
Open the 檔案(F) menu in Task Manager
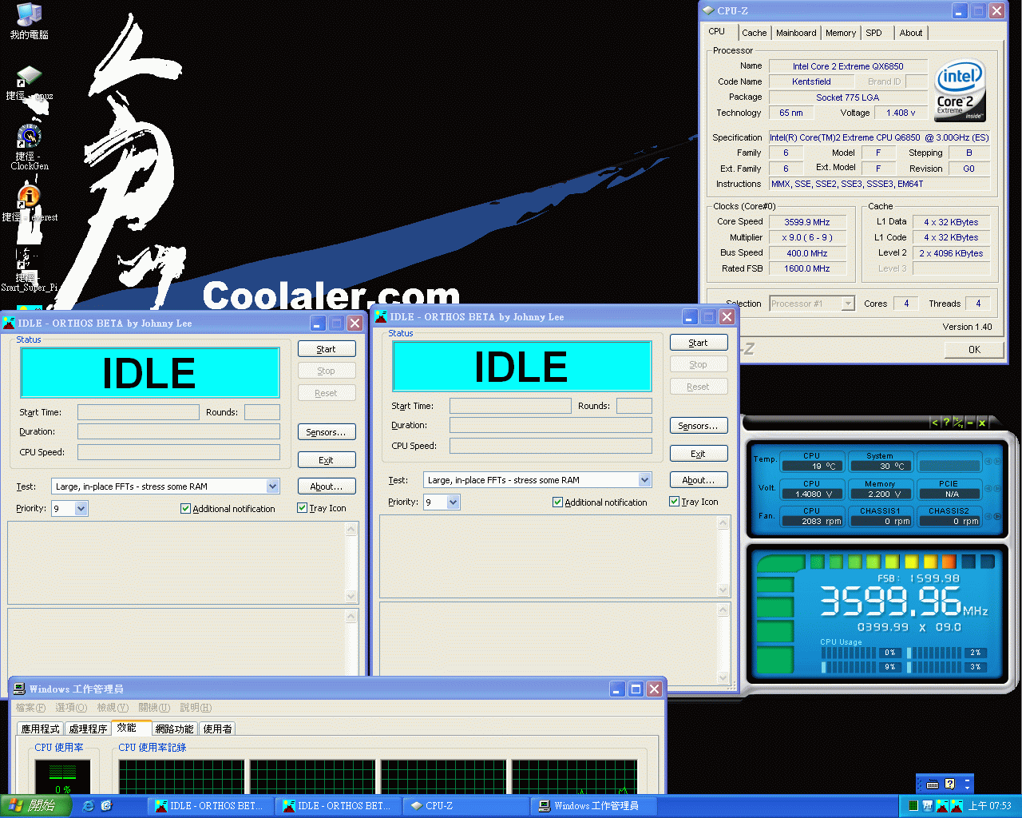[30, 708]
